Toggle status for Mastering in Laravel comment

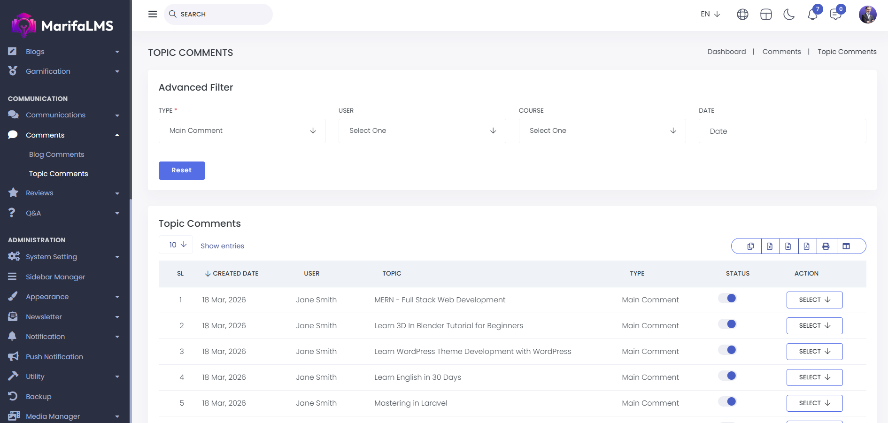pos(727,402)
